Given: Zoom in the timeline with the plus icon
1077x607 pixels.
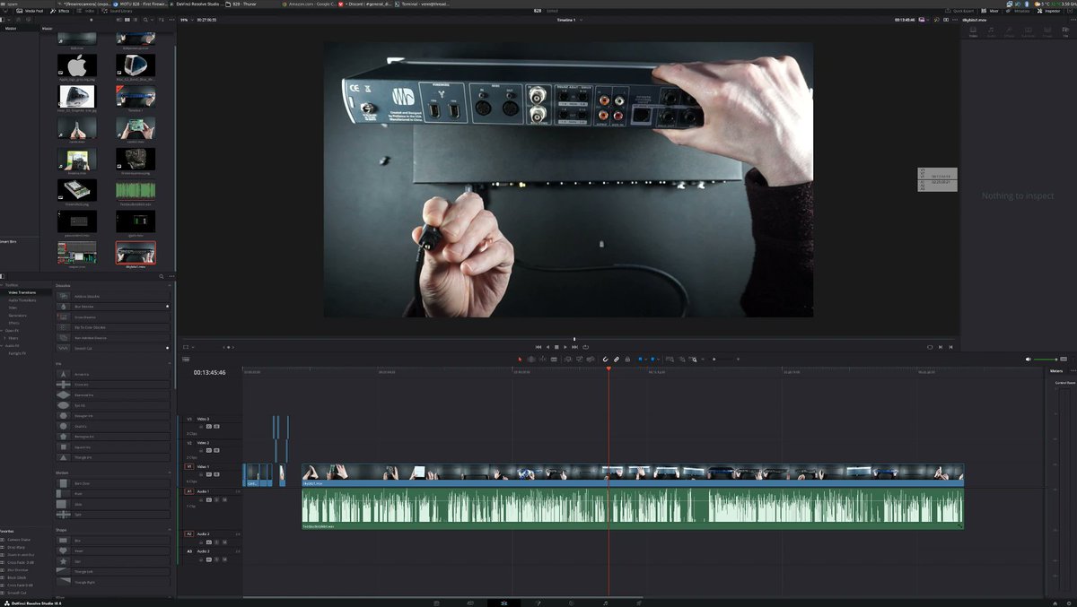Looking at the screenshot, I should click(x=738, y=359).
